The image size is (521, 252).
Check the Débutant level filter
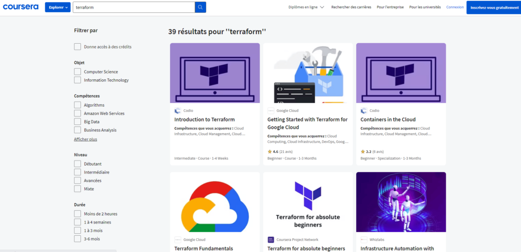[77, 164]
